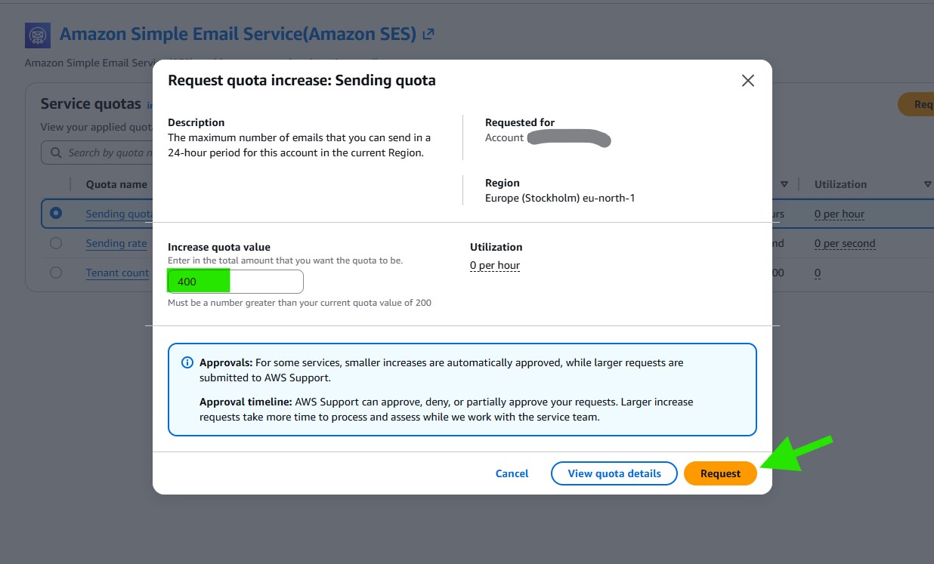Close the Request quota increase dialog
This screenshot has width=934, height=564.
tap(747, 81)
